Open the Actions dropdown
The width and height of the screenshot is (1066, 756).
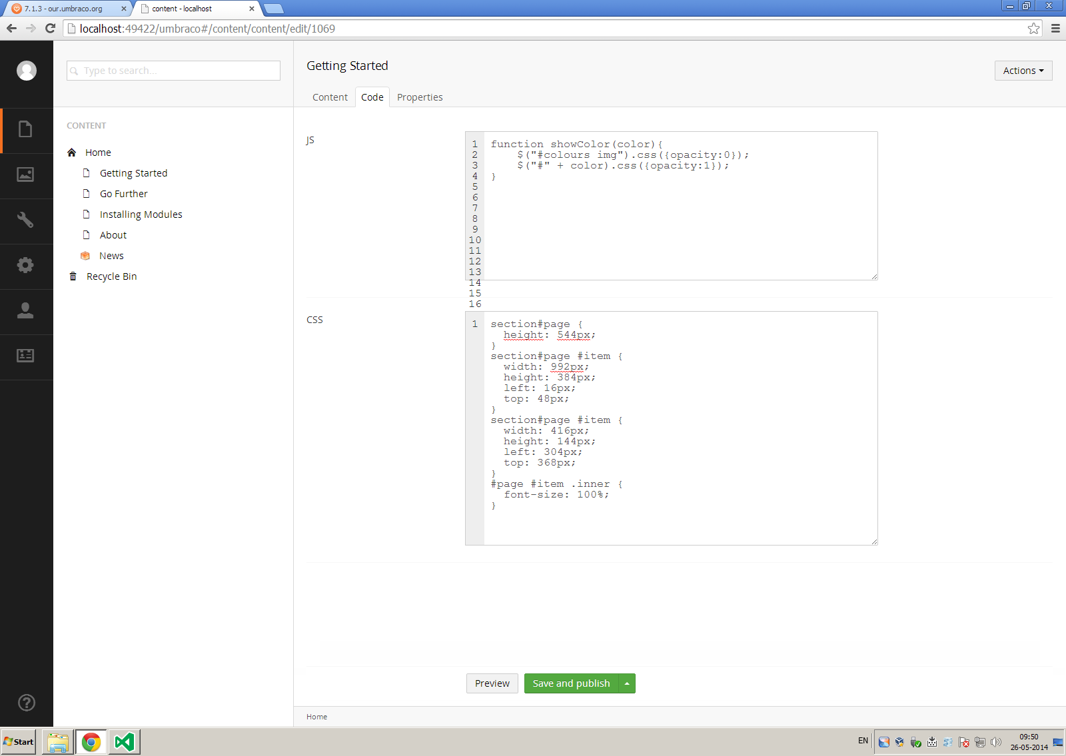pos(1023,71)
